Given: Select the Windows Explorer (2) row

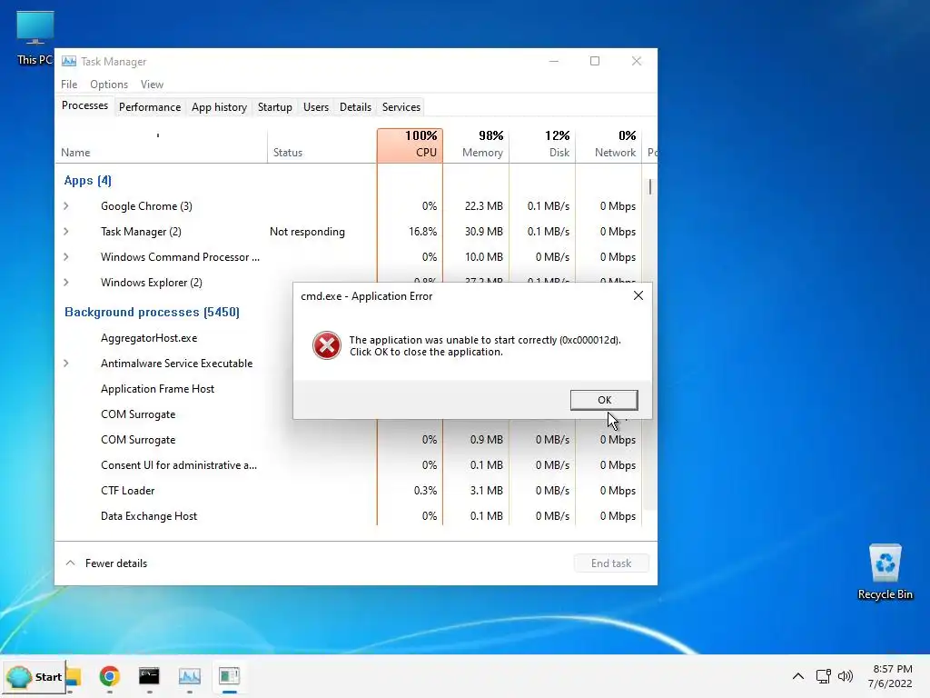Looking at the screenshot, I should 174,283.
